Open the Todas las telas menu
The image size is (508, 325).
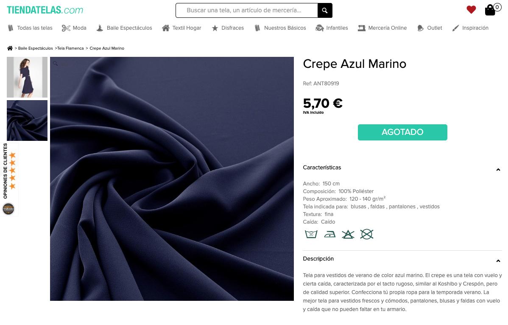[x=30, y=28]
